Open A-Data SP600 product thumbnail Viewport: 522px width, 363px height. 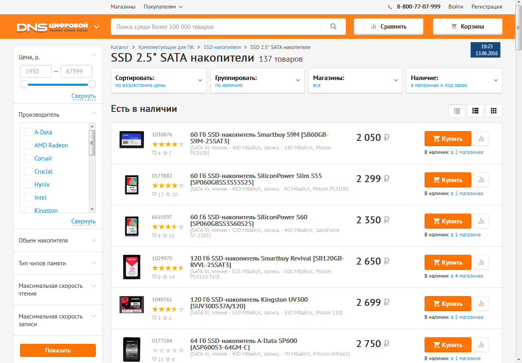[132, 349]
